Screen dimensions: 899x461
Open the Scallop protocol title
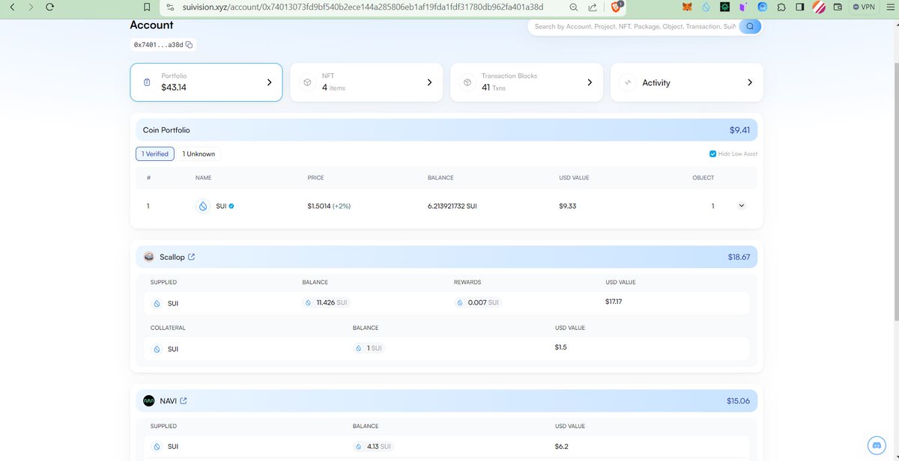(172, 257)
